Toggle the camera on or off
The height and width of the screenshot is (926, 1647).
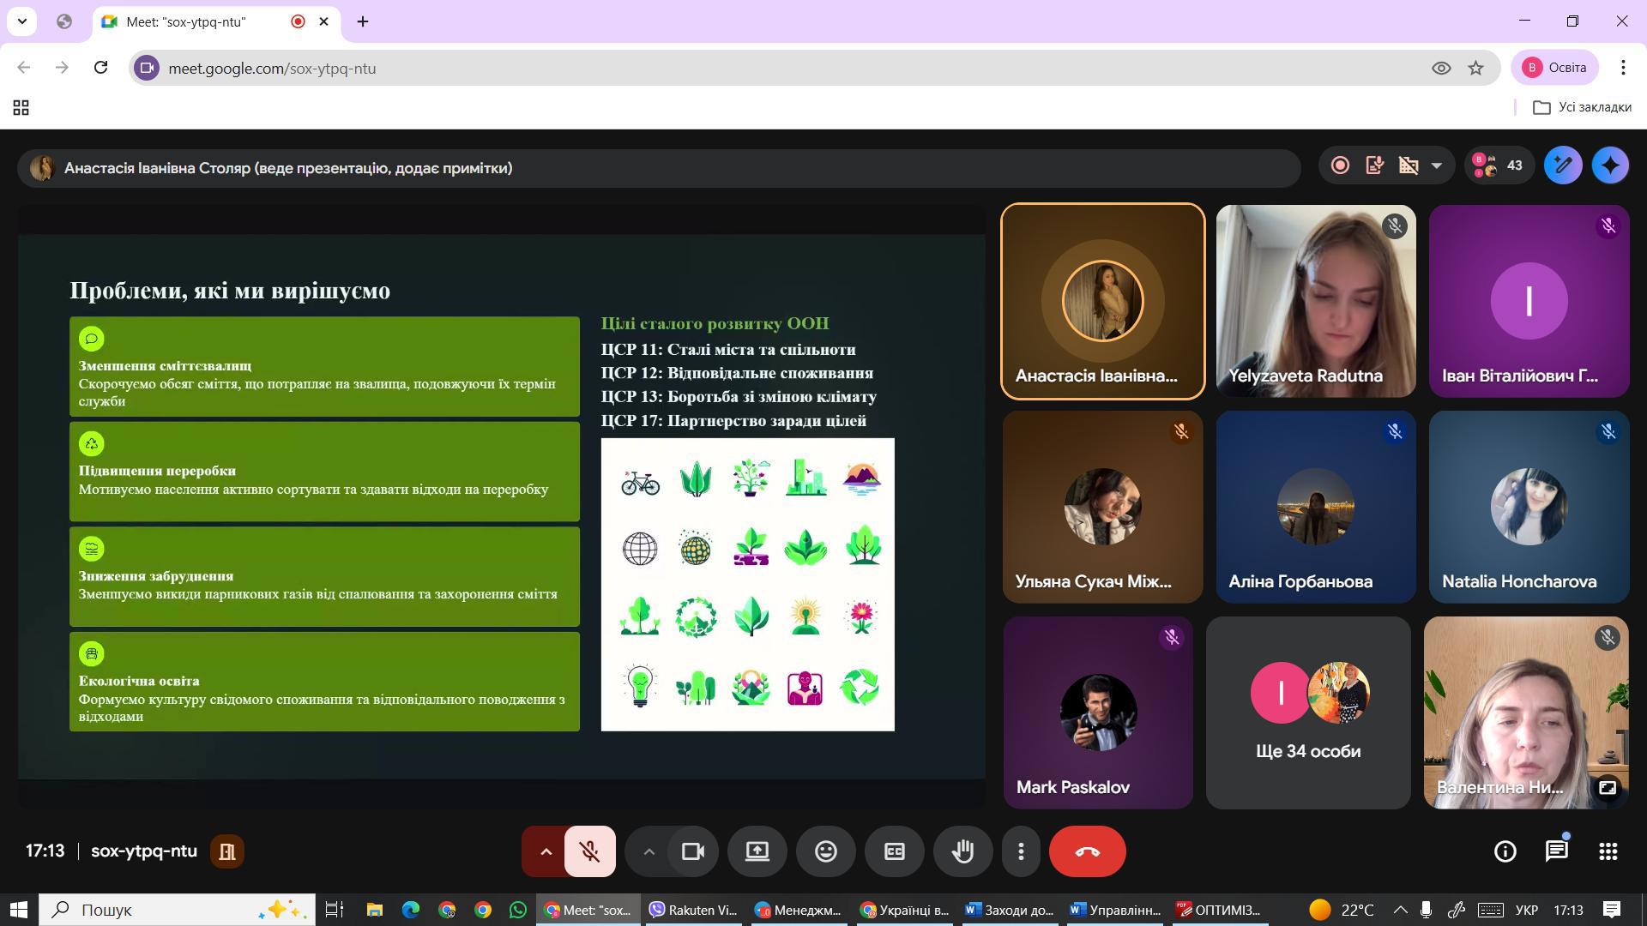(692, 851)
